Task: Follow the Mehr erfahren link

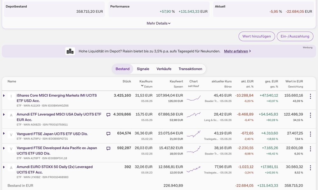Action: (236, 51)
